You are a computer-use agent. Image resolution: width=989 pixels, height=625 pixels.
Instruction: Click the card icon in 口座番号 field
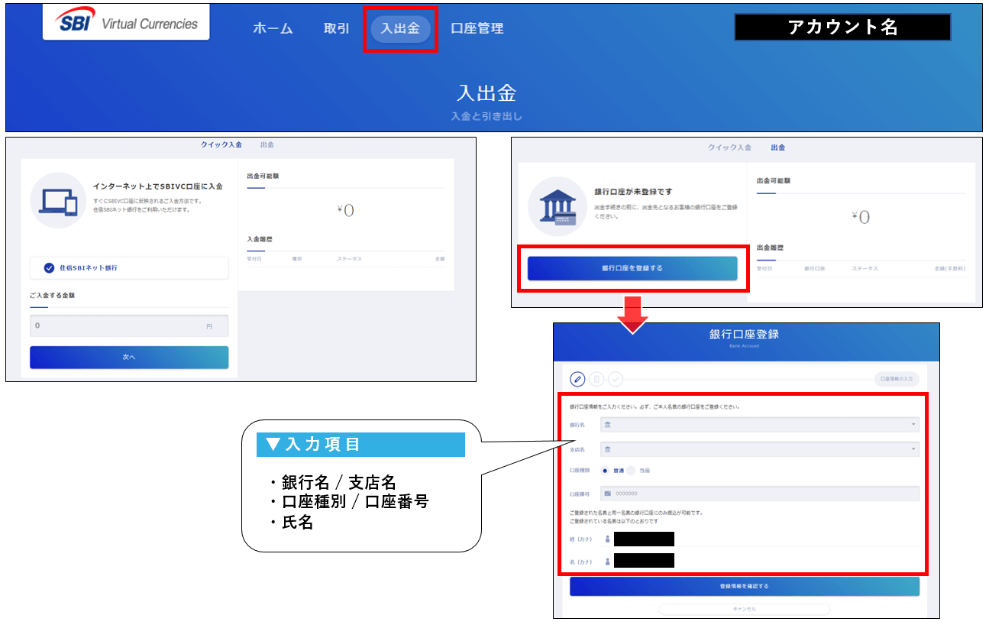607,494
